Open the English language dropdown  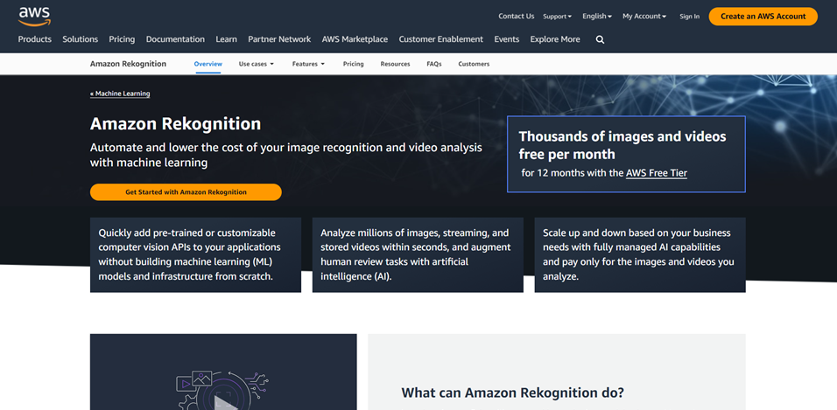pos(597,17)
